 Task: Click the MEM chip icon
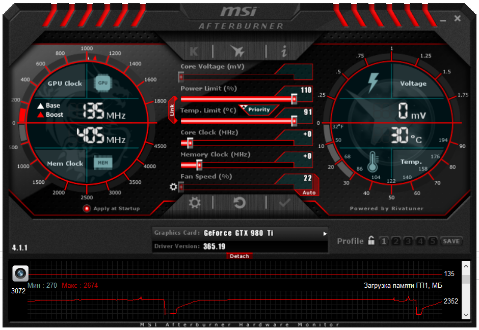(103, 163)
